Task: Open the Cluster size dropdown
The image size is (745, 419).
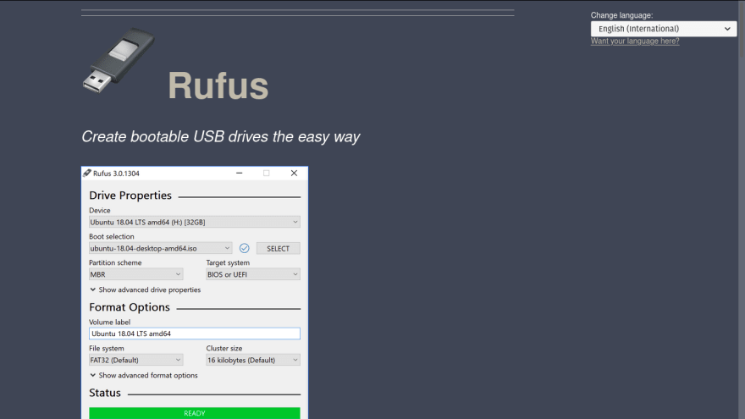Action: pyautogui.click(x=253, y=360)
